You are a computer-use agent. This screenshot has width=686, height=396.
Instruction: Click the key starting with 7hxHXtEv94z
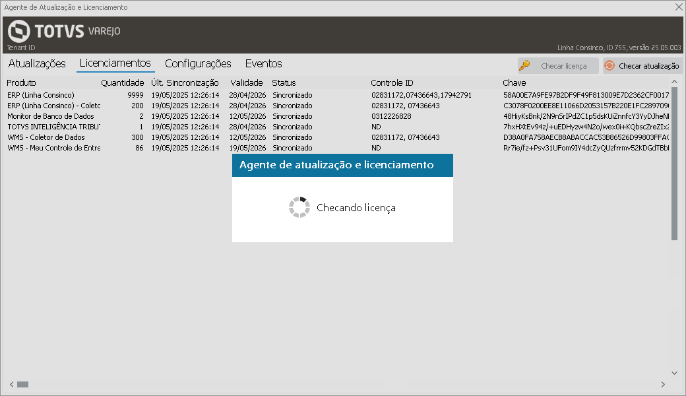(x=586, y=127)
